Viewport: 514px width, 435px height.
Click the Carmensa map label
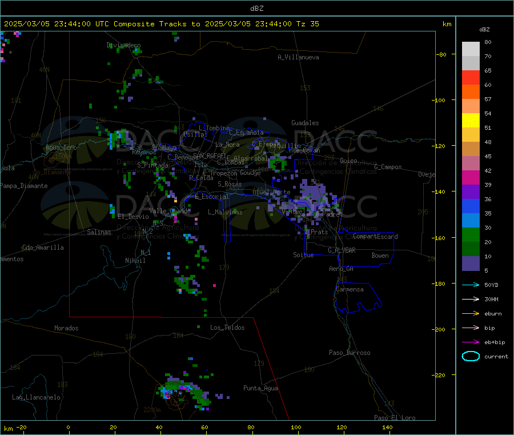[350, 289]
